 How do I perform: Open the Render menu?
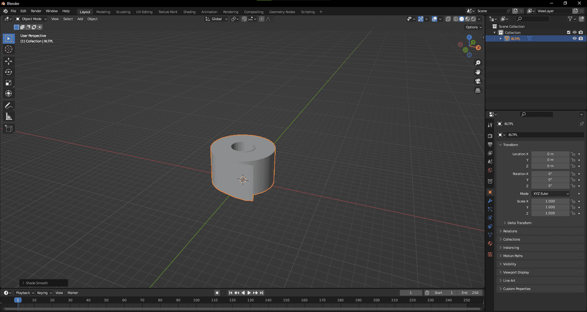pyautogui.click(x=36, y=11)
